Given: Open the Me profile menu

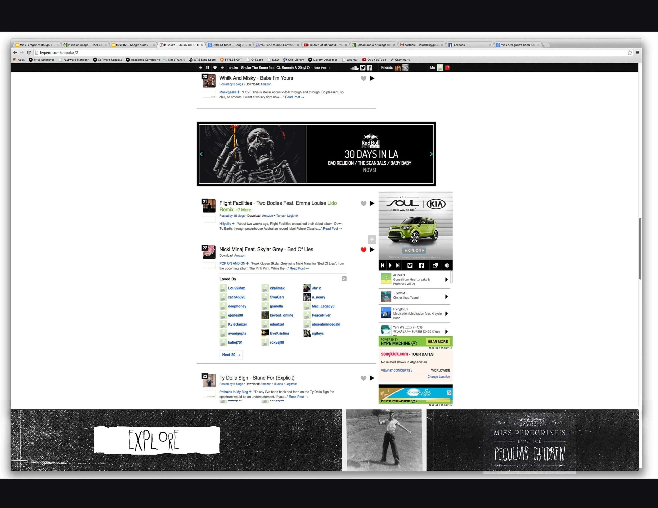Looking at the screenshot, I should point(432,68).
